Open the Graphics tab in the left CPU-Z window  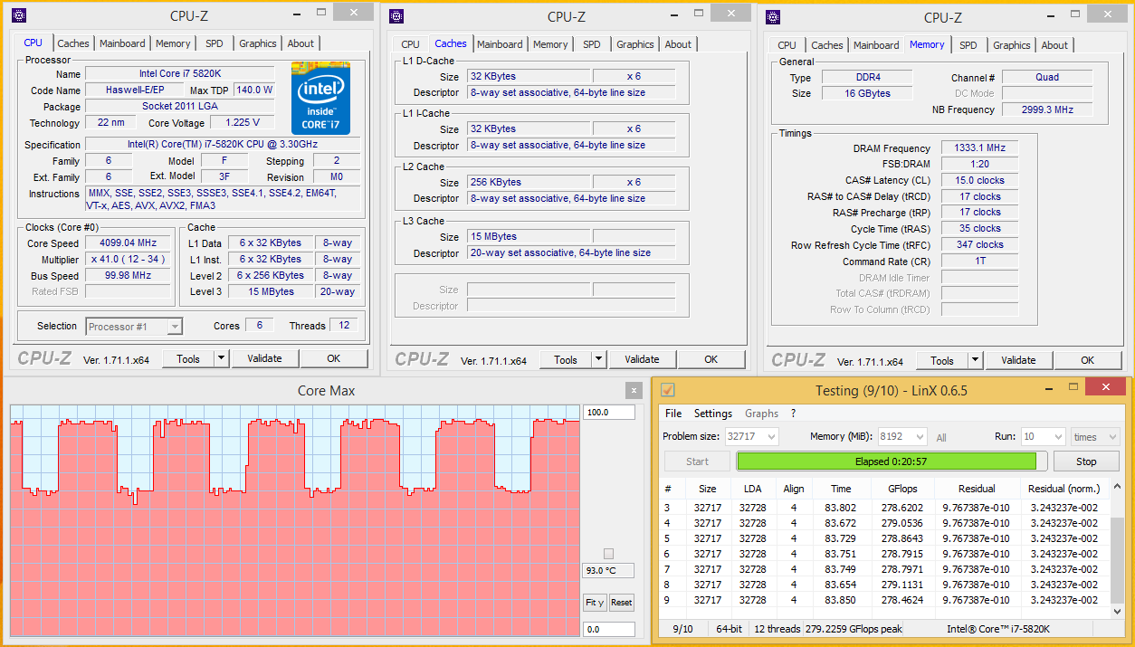258,43
